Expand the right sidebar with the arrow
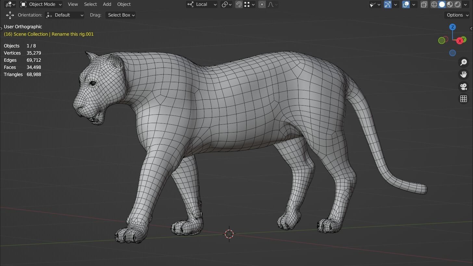This screenshot has height=266, width=473. coord(471,29)
